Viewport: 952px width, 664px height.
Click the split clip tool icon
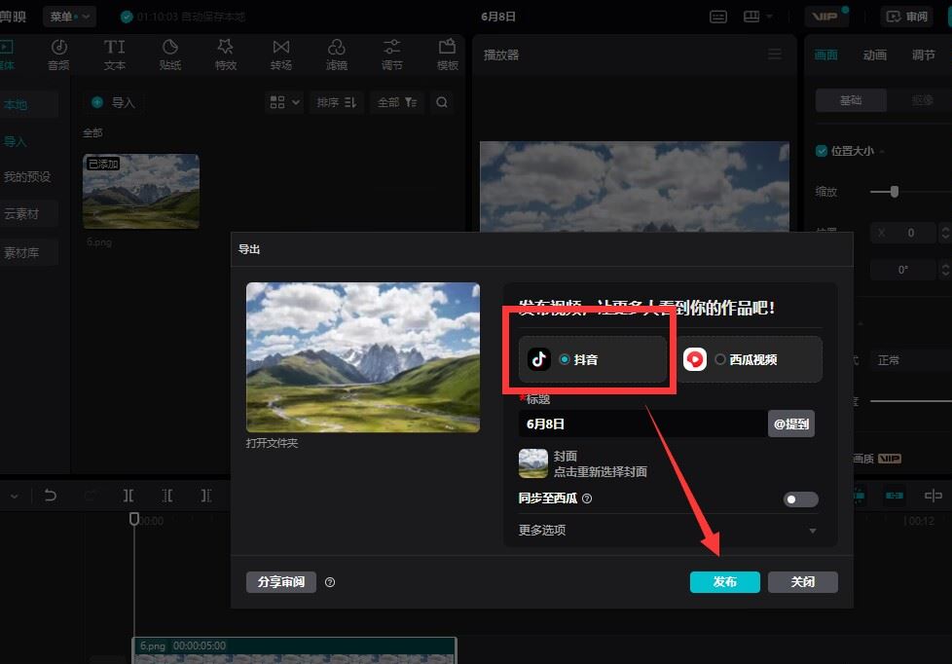pyautogui.click(x=128, y=496)
